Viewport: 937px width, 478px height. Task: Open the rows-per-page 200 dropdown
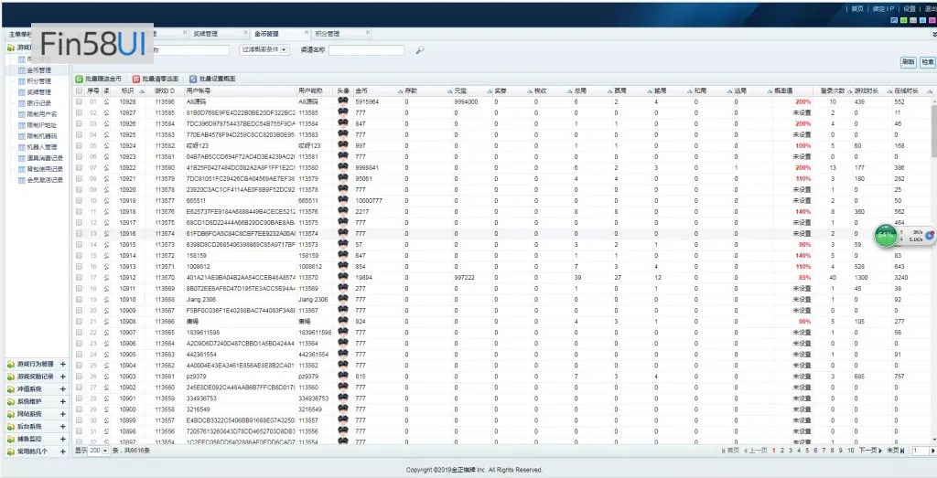[104, 451]
